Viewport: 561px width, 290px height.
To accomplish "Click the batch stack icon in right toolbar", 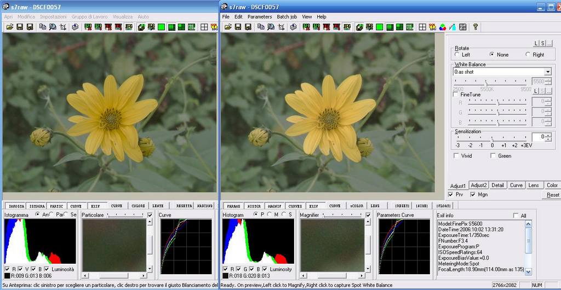I will coord(294,27).
